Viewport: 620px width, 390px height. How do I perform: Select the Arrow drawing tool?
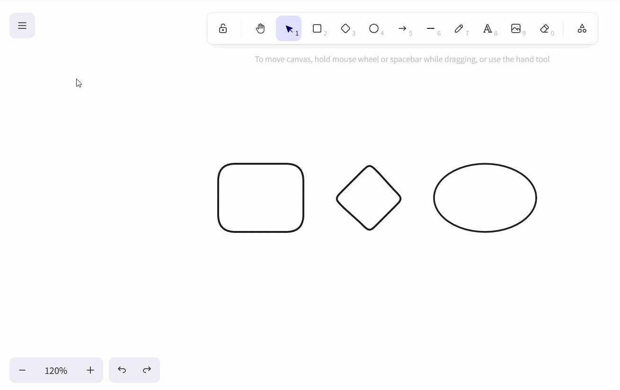pos(402,28)
